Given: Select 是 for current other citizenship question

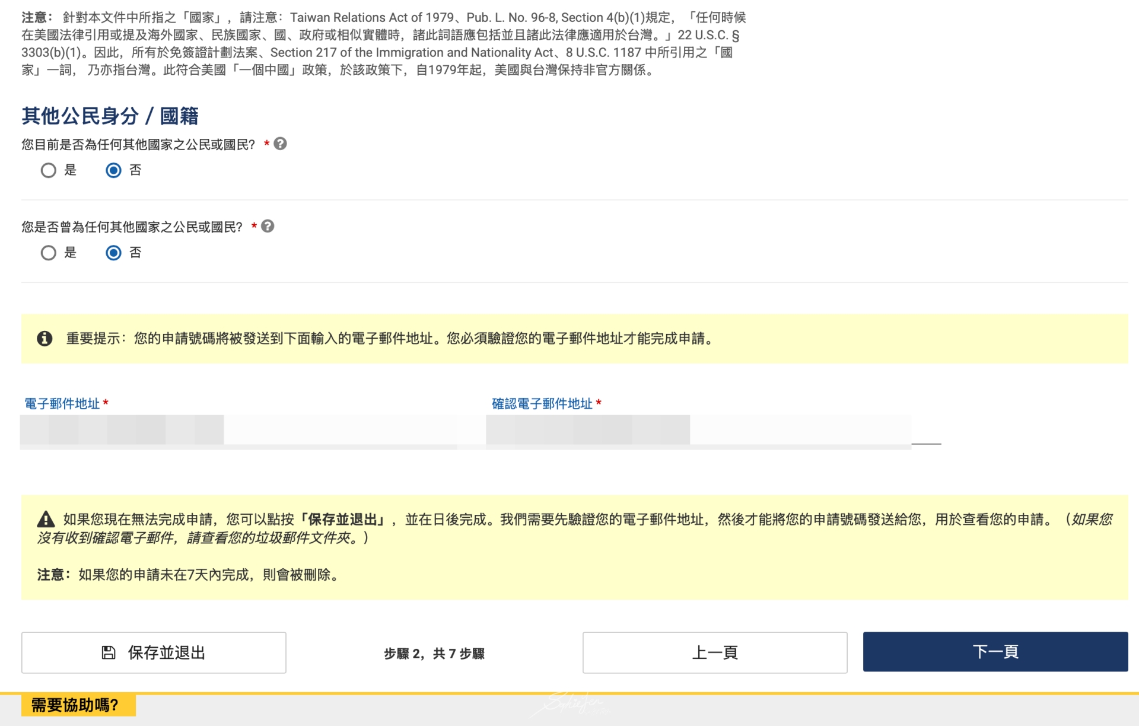Looking at the screenshot, I should tap(49, 170).
